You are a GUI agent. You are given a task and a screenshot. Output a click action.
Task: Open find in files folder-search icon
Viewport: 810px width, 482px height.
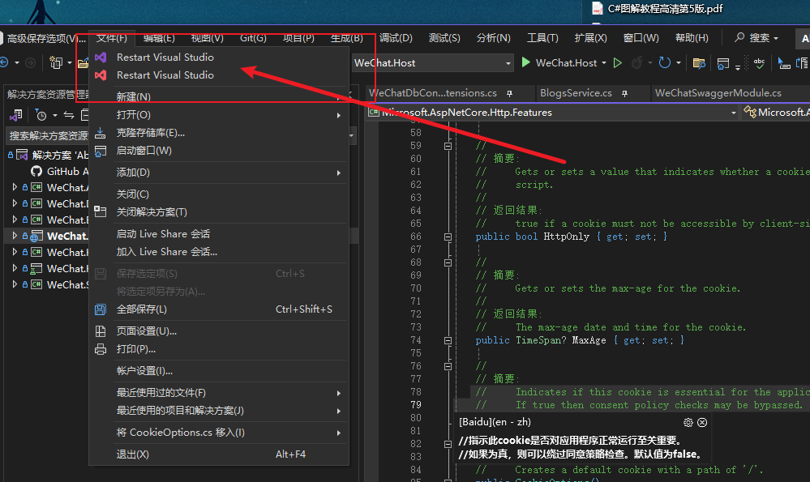pyautogui.click(x=698, y=63)
